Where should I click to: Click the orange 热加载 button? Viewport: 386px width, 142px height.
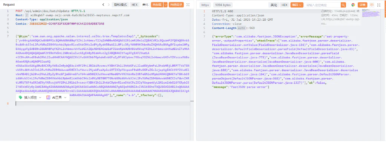pos(157,5)
